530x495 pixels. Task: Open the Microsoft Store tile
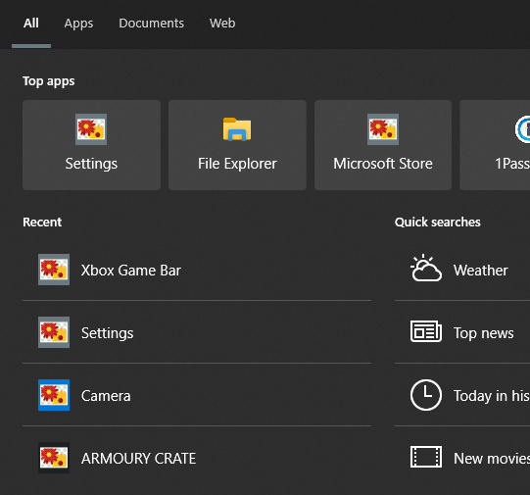click(x=383, y=145)
